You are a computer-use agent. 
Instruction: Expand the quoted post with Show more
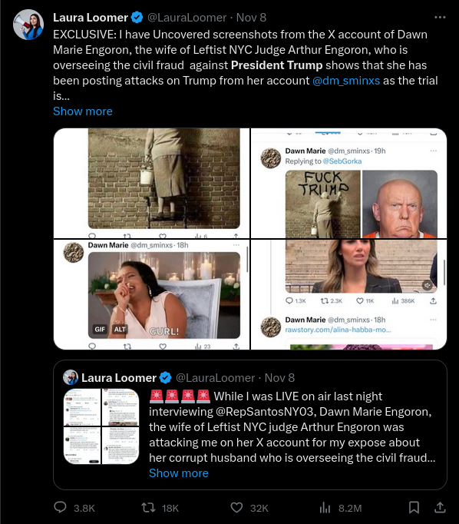point(179,473)
